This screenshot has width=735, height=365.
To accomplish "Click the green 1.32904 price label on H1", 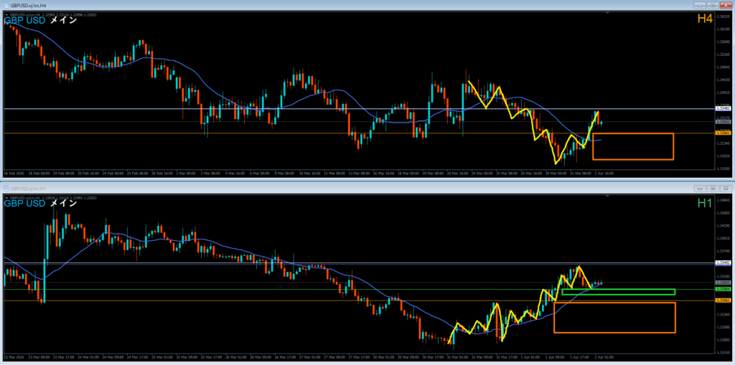I will 723,289.
